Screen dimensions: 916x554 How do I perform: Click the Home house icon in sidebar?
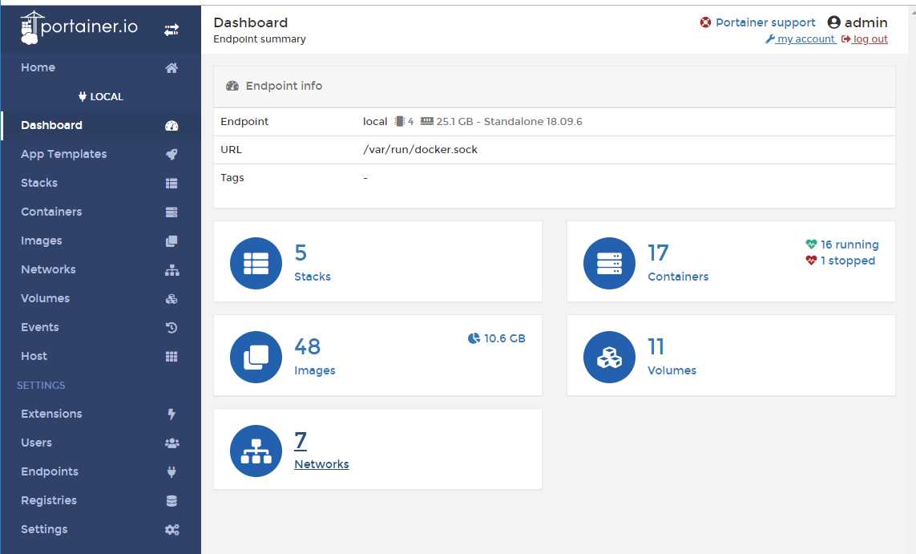[x=171, y=68]
